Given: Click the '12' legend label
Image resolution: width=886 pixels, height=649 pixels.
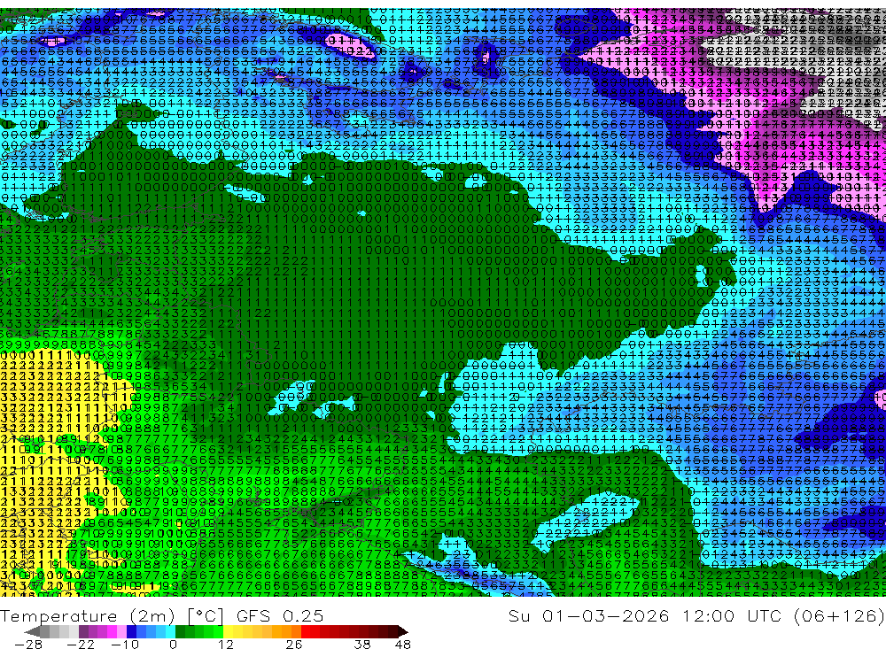Looking at the screenshot, I should point(225,644).
